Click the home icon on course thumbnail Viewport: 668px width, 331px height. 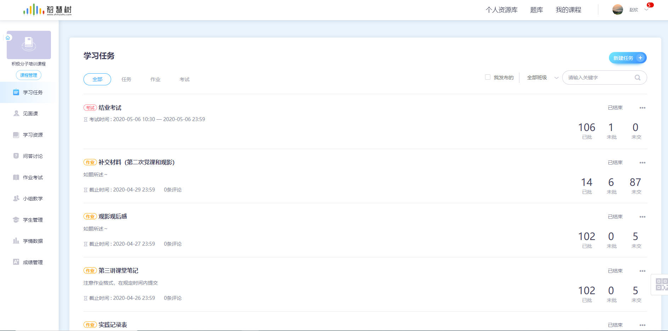coord(8,38)
